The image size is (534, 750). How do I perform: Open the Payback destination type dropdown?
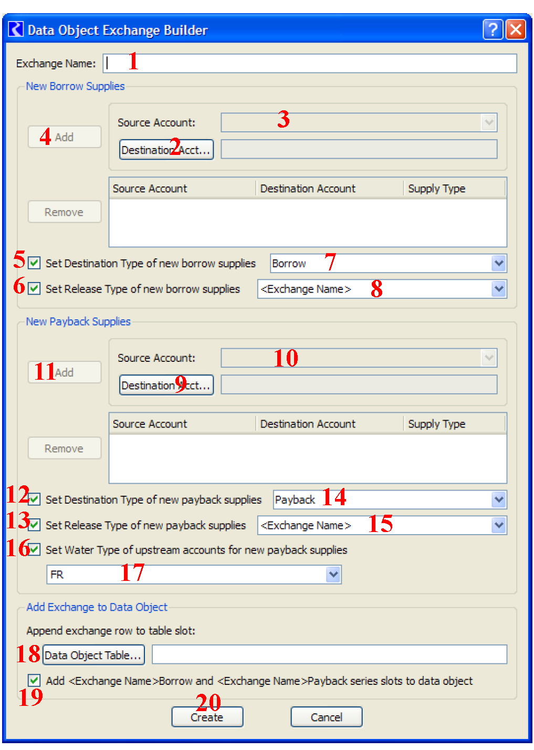tap(498, 499)
